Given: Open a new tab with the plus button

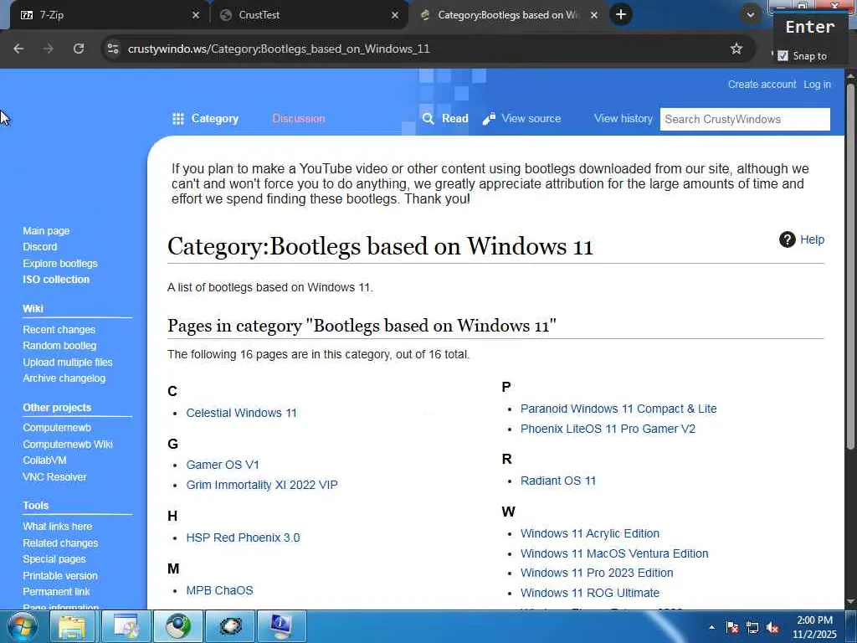Looking at the screenshot, I should [621, 15].
